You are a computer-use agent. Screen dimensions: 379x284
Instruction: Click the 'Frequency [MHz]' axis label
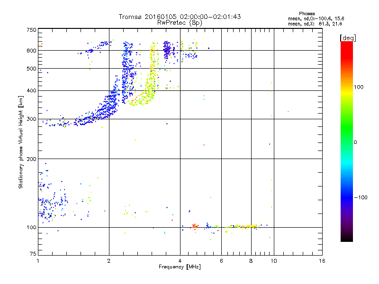[x=180, y=267]
